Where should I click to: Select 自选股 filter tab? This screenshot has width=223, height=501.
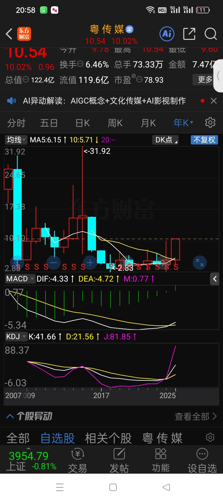tap(58, 438)
